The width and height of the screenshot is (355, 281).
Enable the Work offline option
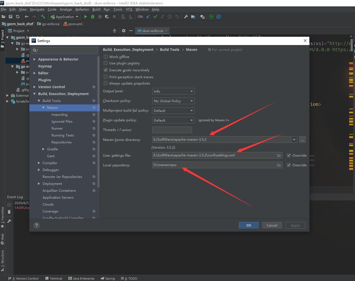[105, 57]
